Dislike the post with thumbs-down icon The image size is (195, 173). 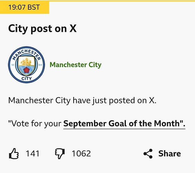pos(60,154)
